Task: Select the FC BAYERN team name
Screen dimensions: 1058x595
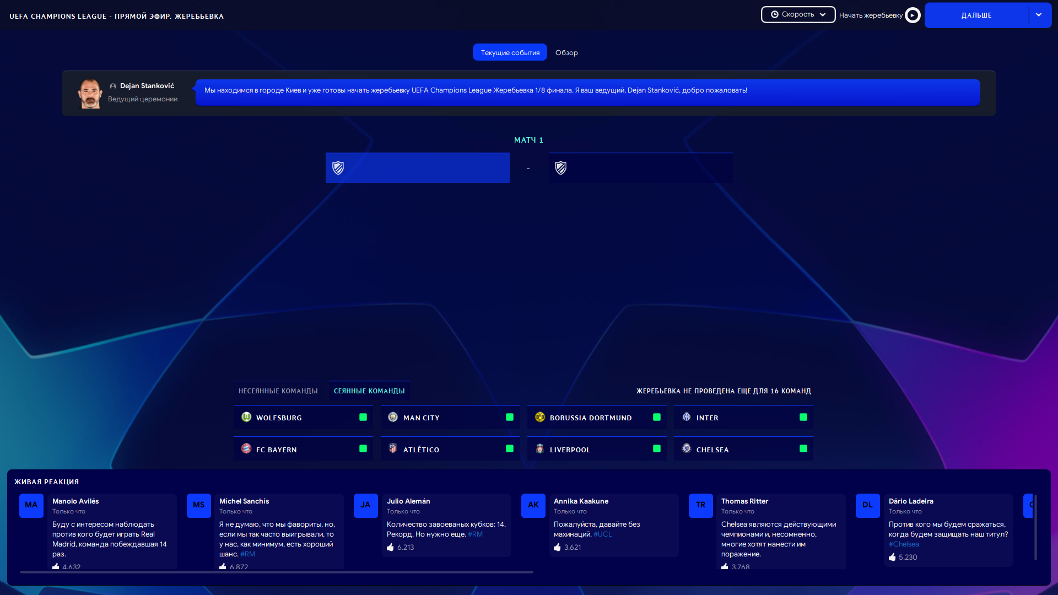Action: [x=276, y=450]
